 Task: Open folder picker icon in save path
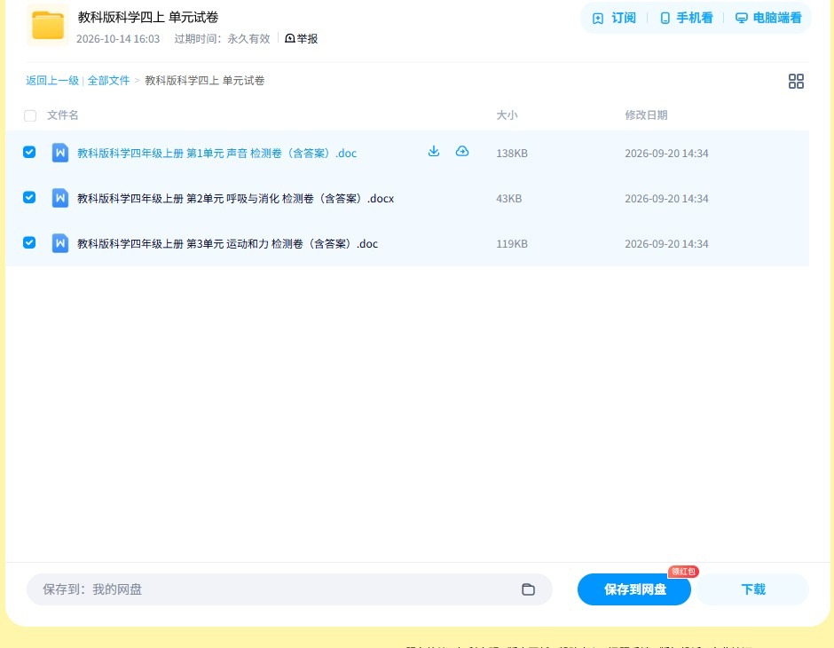point(528,589)
